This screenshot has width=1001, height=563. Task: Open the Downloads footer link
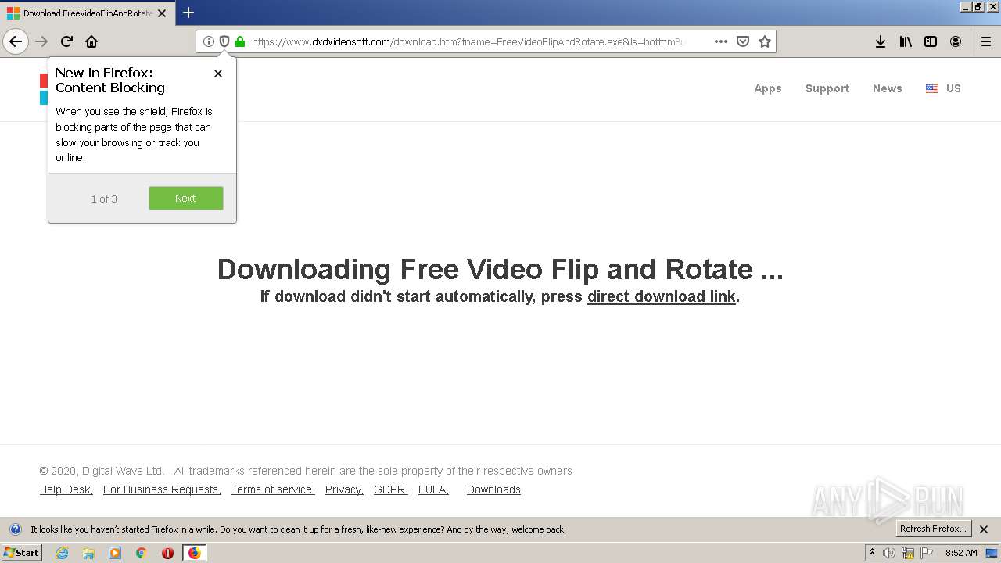click(x=493, y=489)
